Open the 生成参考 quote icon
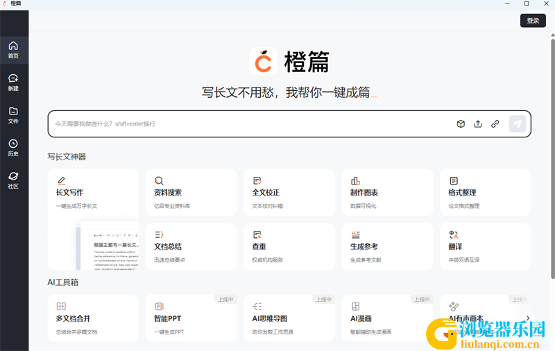555x351 pixels. pyautogui.click(x=355, y=234)
